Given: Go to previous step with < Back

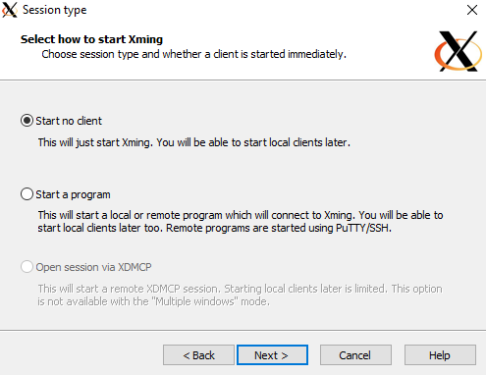Looking at the screenshot, I should (198, 355).
